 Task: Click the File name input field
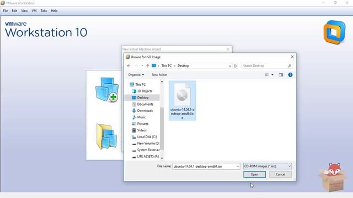click(204, 166)
